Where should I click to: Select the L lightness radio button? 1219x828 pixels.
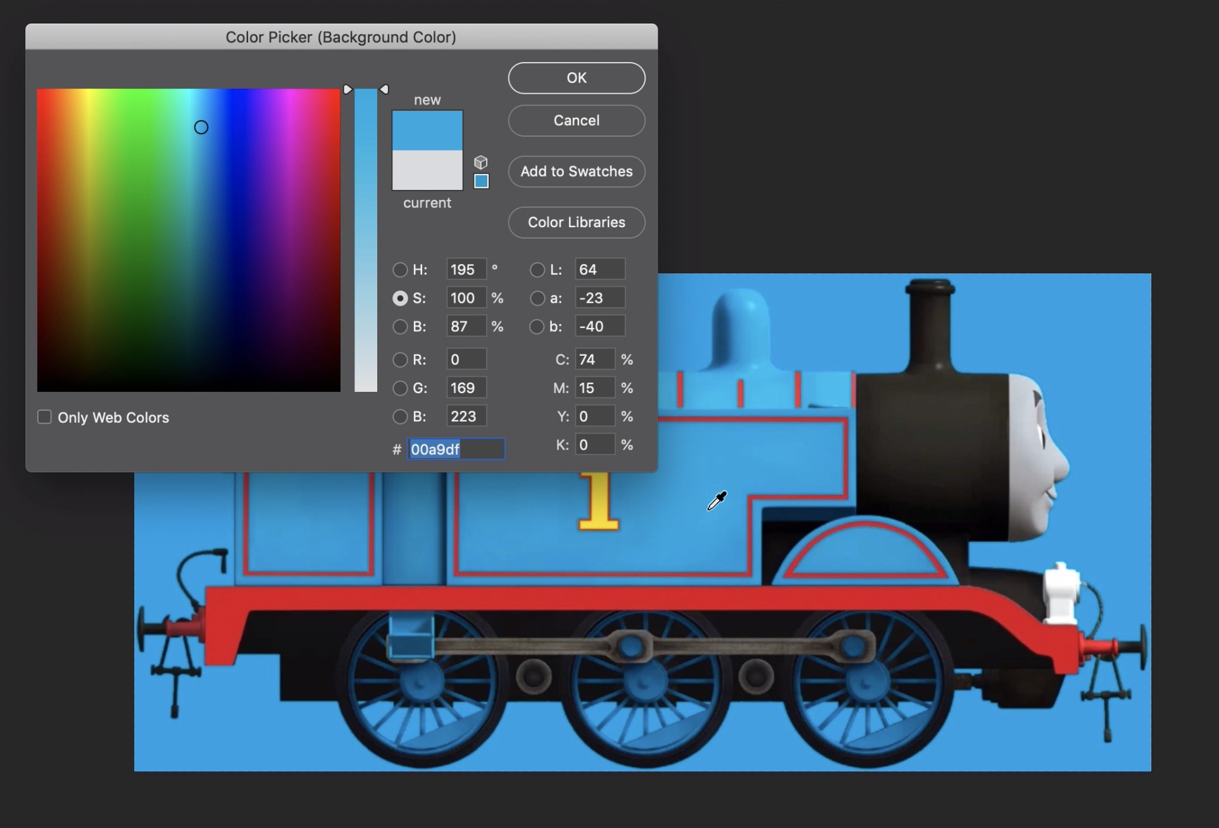[x=537, y=270]
